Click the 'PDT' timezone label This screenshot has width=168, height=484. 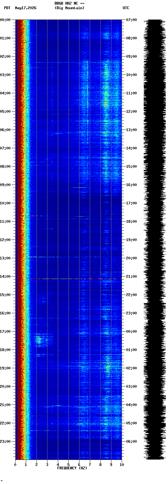[x=7, y=8]
